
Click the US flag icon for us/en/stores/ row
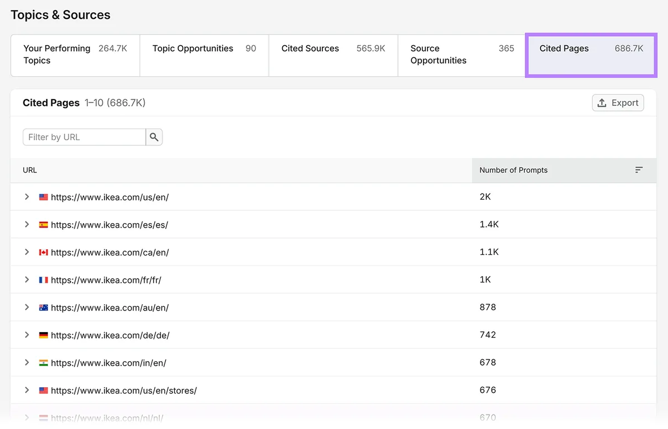tap(43, 390)
